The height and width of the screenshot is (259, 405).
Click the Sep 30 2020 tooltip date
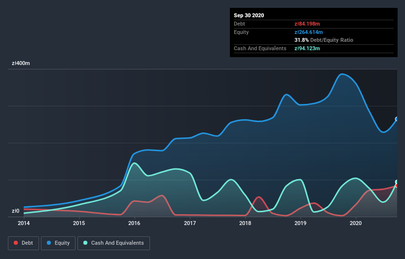coord(249,15)
